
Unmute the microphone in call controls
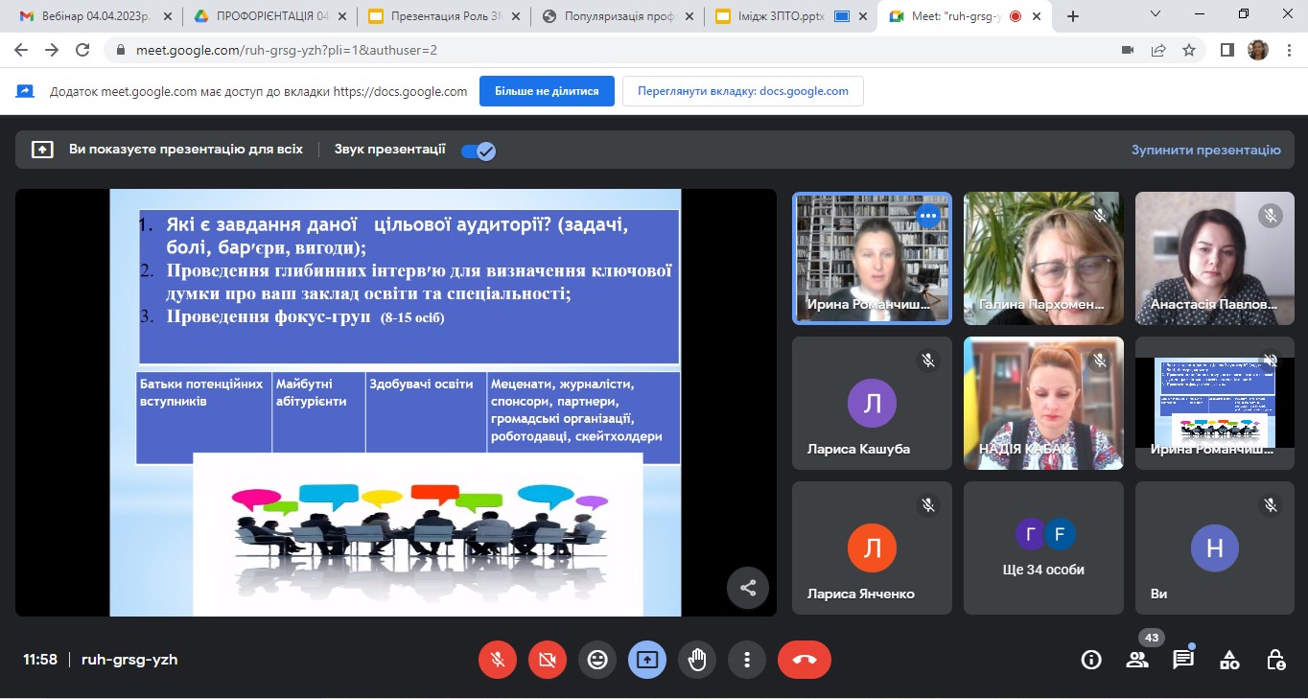(498, 660)
